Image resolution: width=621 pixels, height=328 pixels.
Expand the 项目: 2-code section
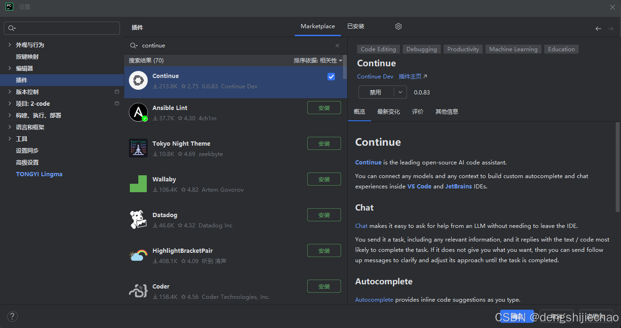[10, 103]
